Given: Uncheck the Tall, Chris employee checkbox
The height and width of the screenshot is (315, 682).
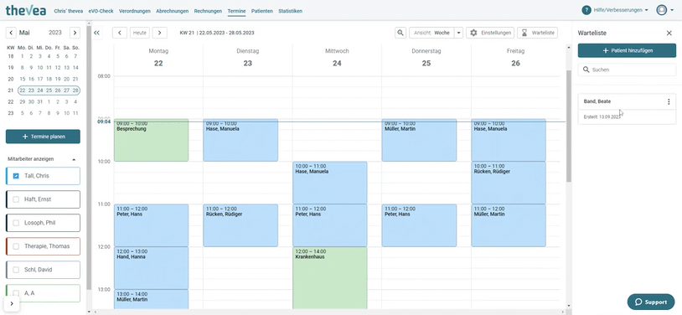Looking at the screenshot, I should [x=16, y=176].
